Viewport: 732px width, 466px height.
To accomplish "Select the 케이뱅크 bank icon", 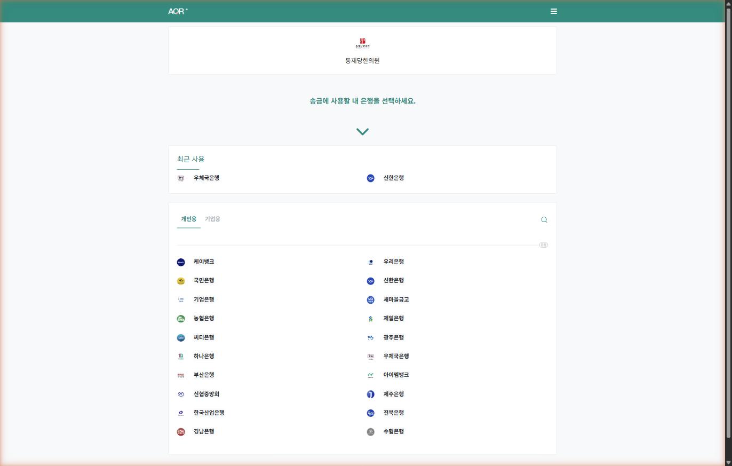I will (x=181, y=262).
